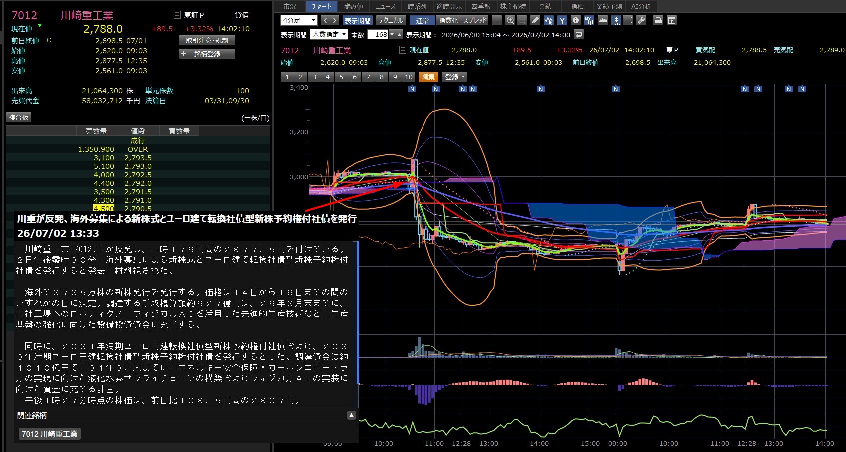Click the 複合板 button

pos(19,117)
